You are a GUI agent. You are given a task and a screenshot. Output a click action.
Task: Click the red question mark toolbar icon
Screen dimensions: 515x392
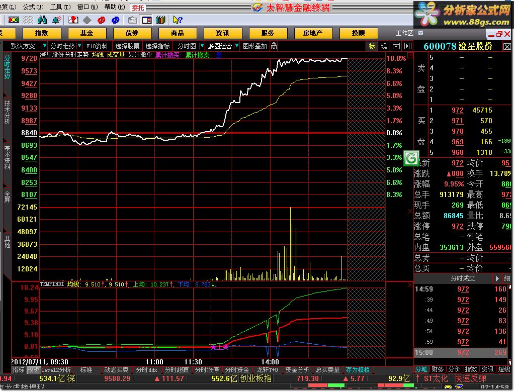pos(73,20)
